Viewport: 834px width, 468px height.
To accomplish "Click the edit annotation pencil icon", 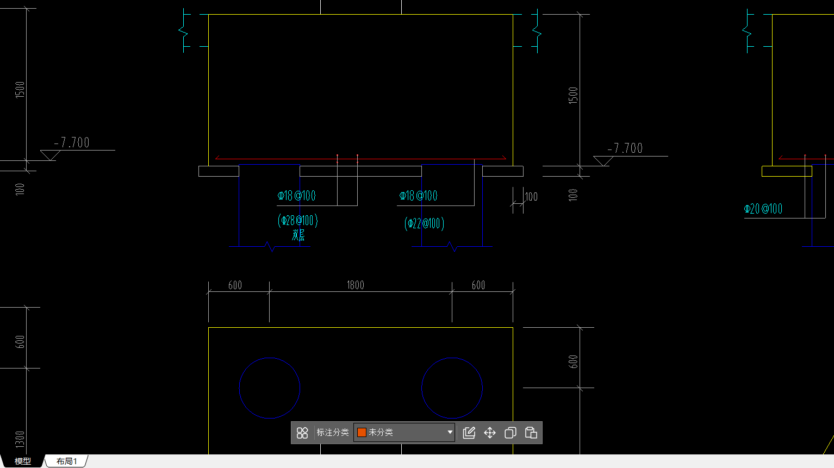I will point(469,433).
